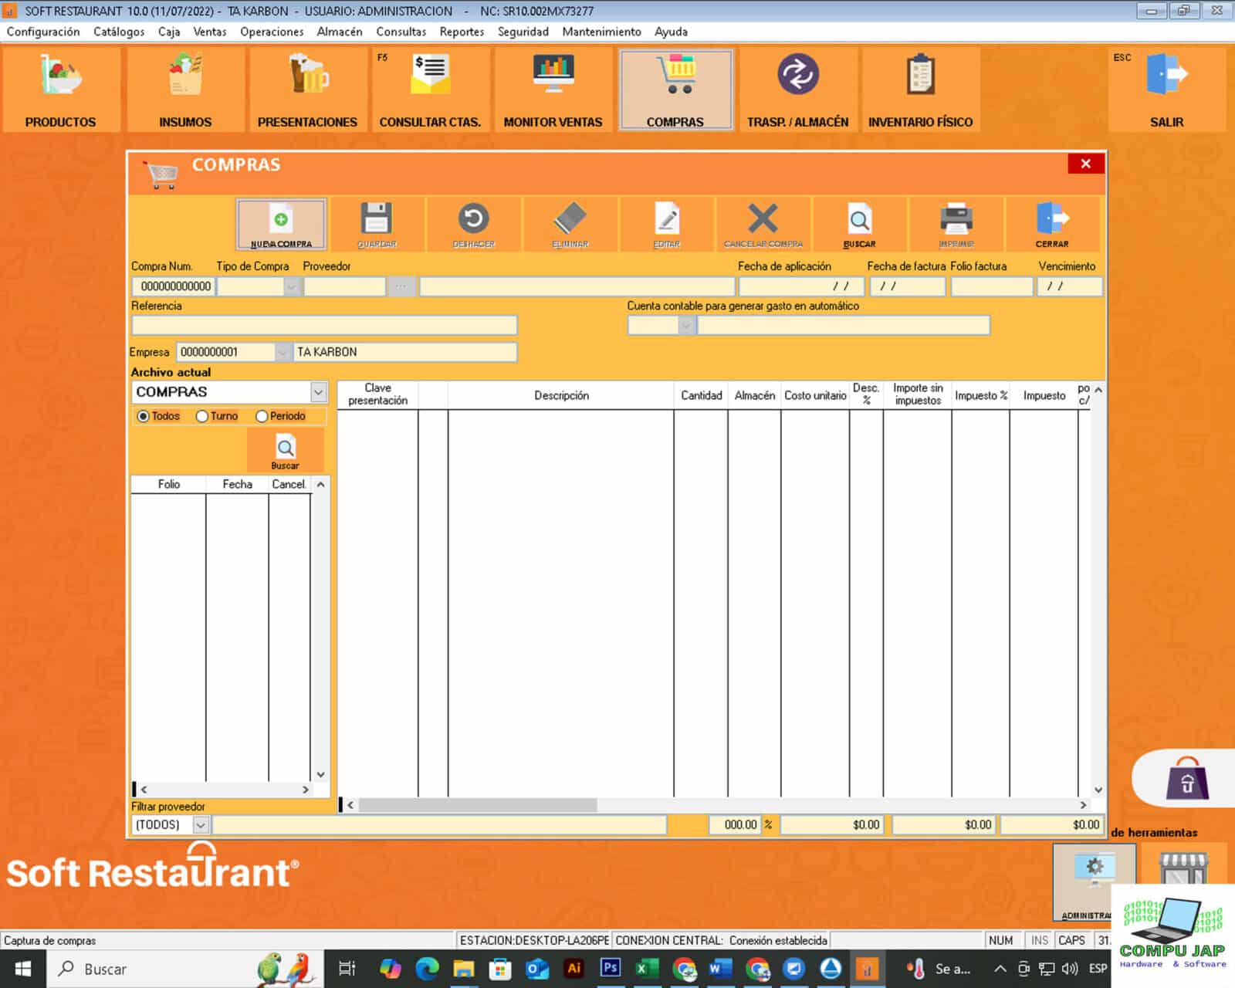This screenshot has height=988, width=1235.
Task: Click the right arrow of the Folio list scrollbar
Action: (x=306, y=790)
